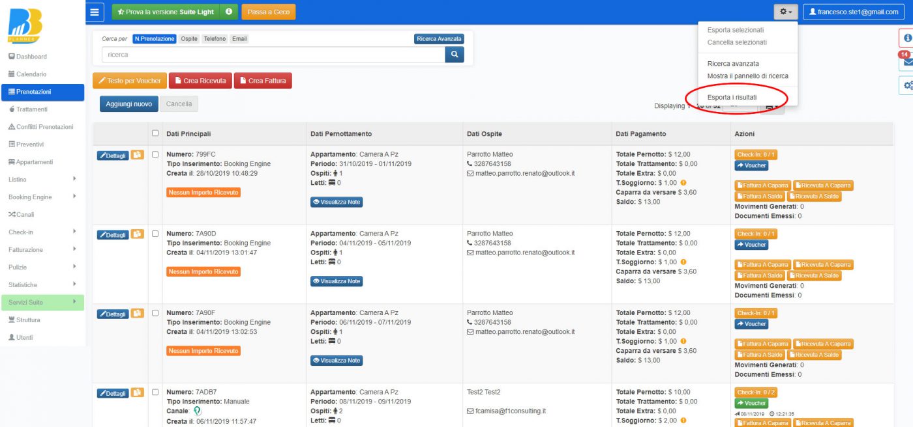Click the T.Soggiorno warning icon for booking 799FC
The image size is (913, 427).
point(683,183)
